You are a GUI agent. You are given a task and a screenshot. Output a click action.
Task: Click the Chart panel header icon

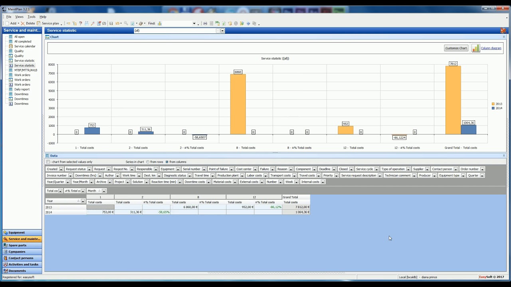(48, 37)
